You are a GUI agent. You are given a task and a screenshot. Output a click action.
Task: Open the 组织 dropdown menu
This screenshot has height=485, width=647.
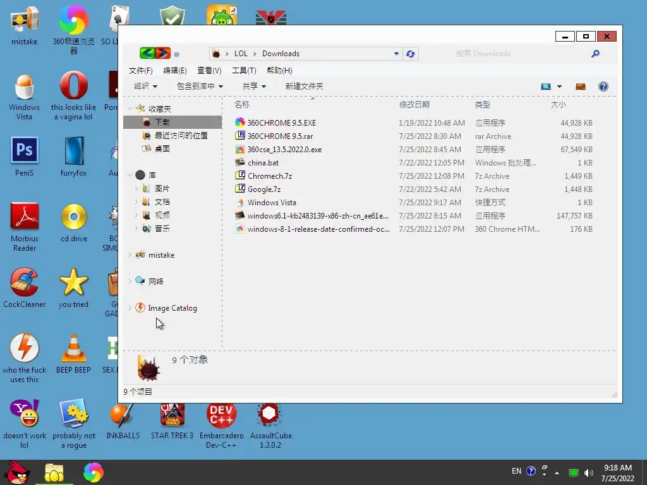coord(146,86)
